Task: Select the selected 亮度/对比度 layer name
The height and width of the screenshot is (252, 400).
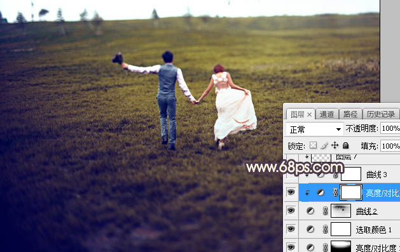Action: 383,193
